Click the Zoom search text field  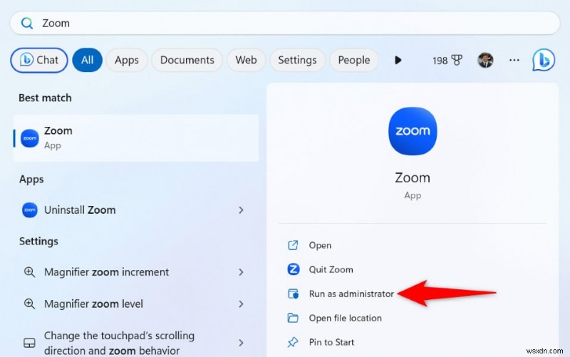(284, 24)
